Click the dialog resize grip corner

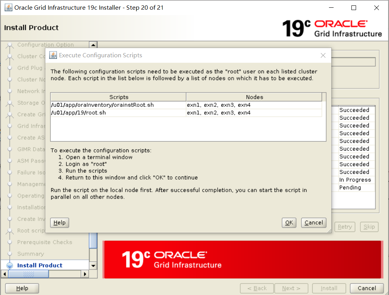(x=329, y=231)
